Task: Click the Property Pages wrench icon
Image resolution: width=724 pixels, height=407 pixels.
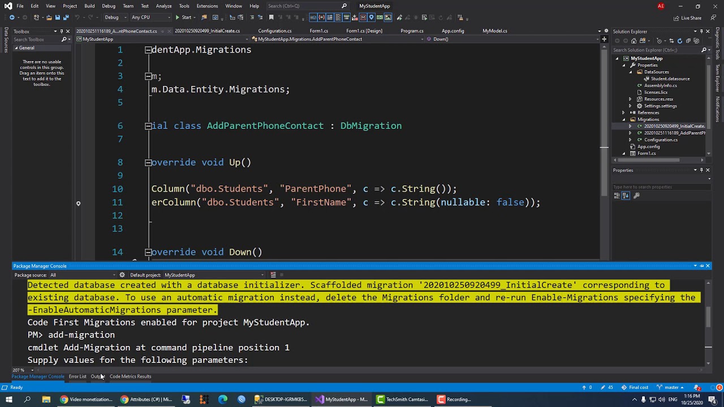Action: pyautogui.click(x=636, y=196)
